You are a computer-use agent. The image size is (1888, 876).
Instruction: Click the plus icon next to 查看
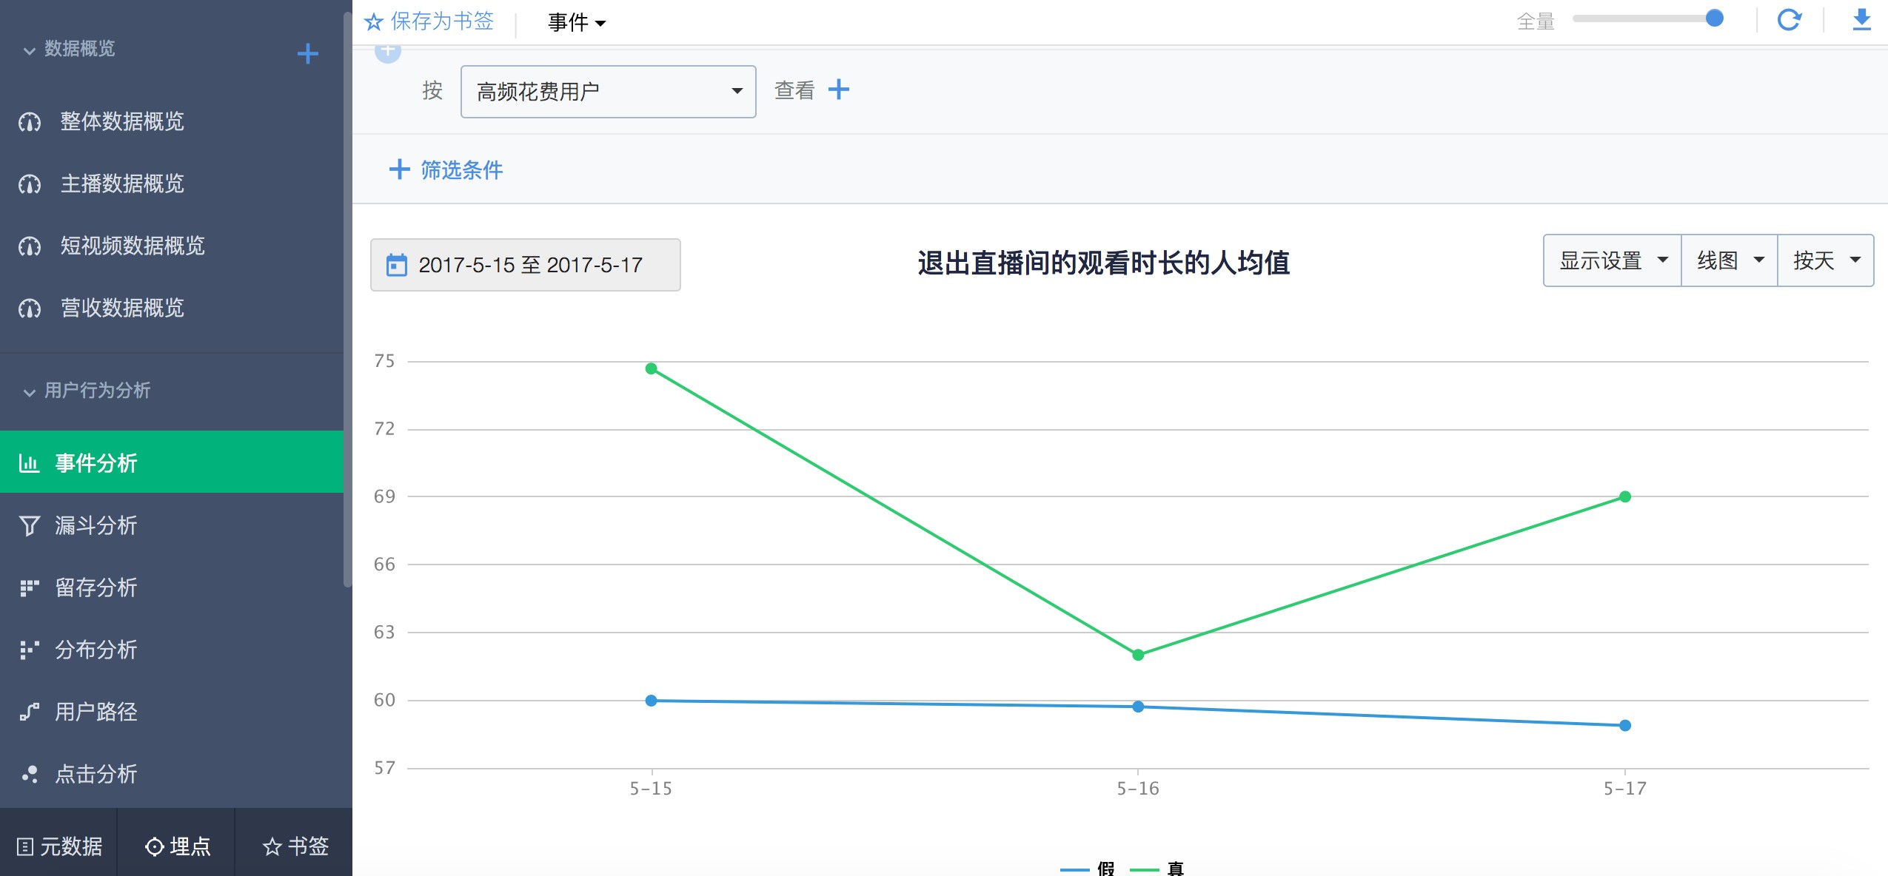(839, 90)
